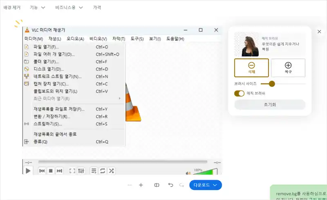The image size is (327, 200).
Task: Expand the 기능 menu
Action: click(x=37, y=7)
